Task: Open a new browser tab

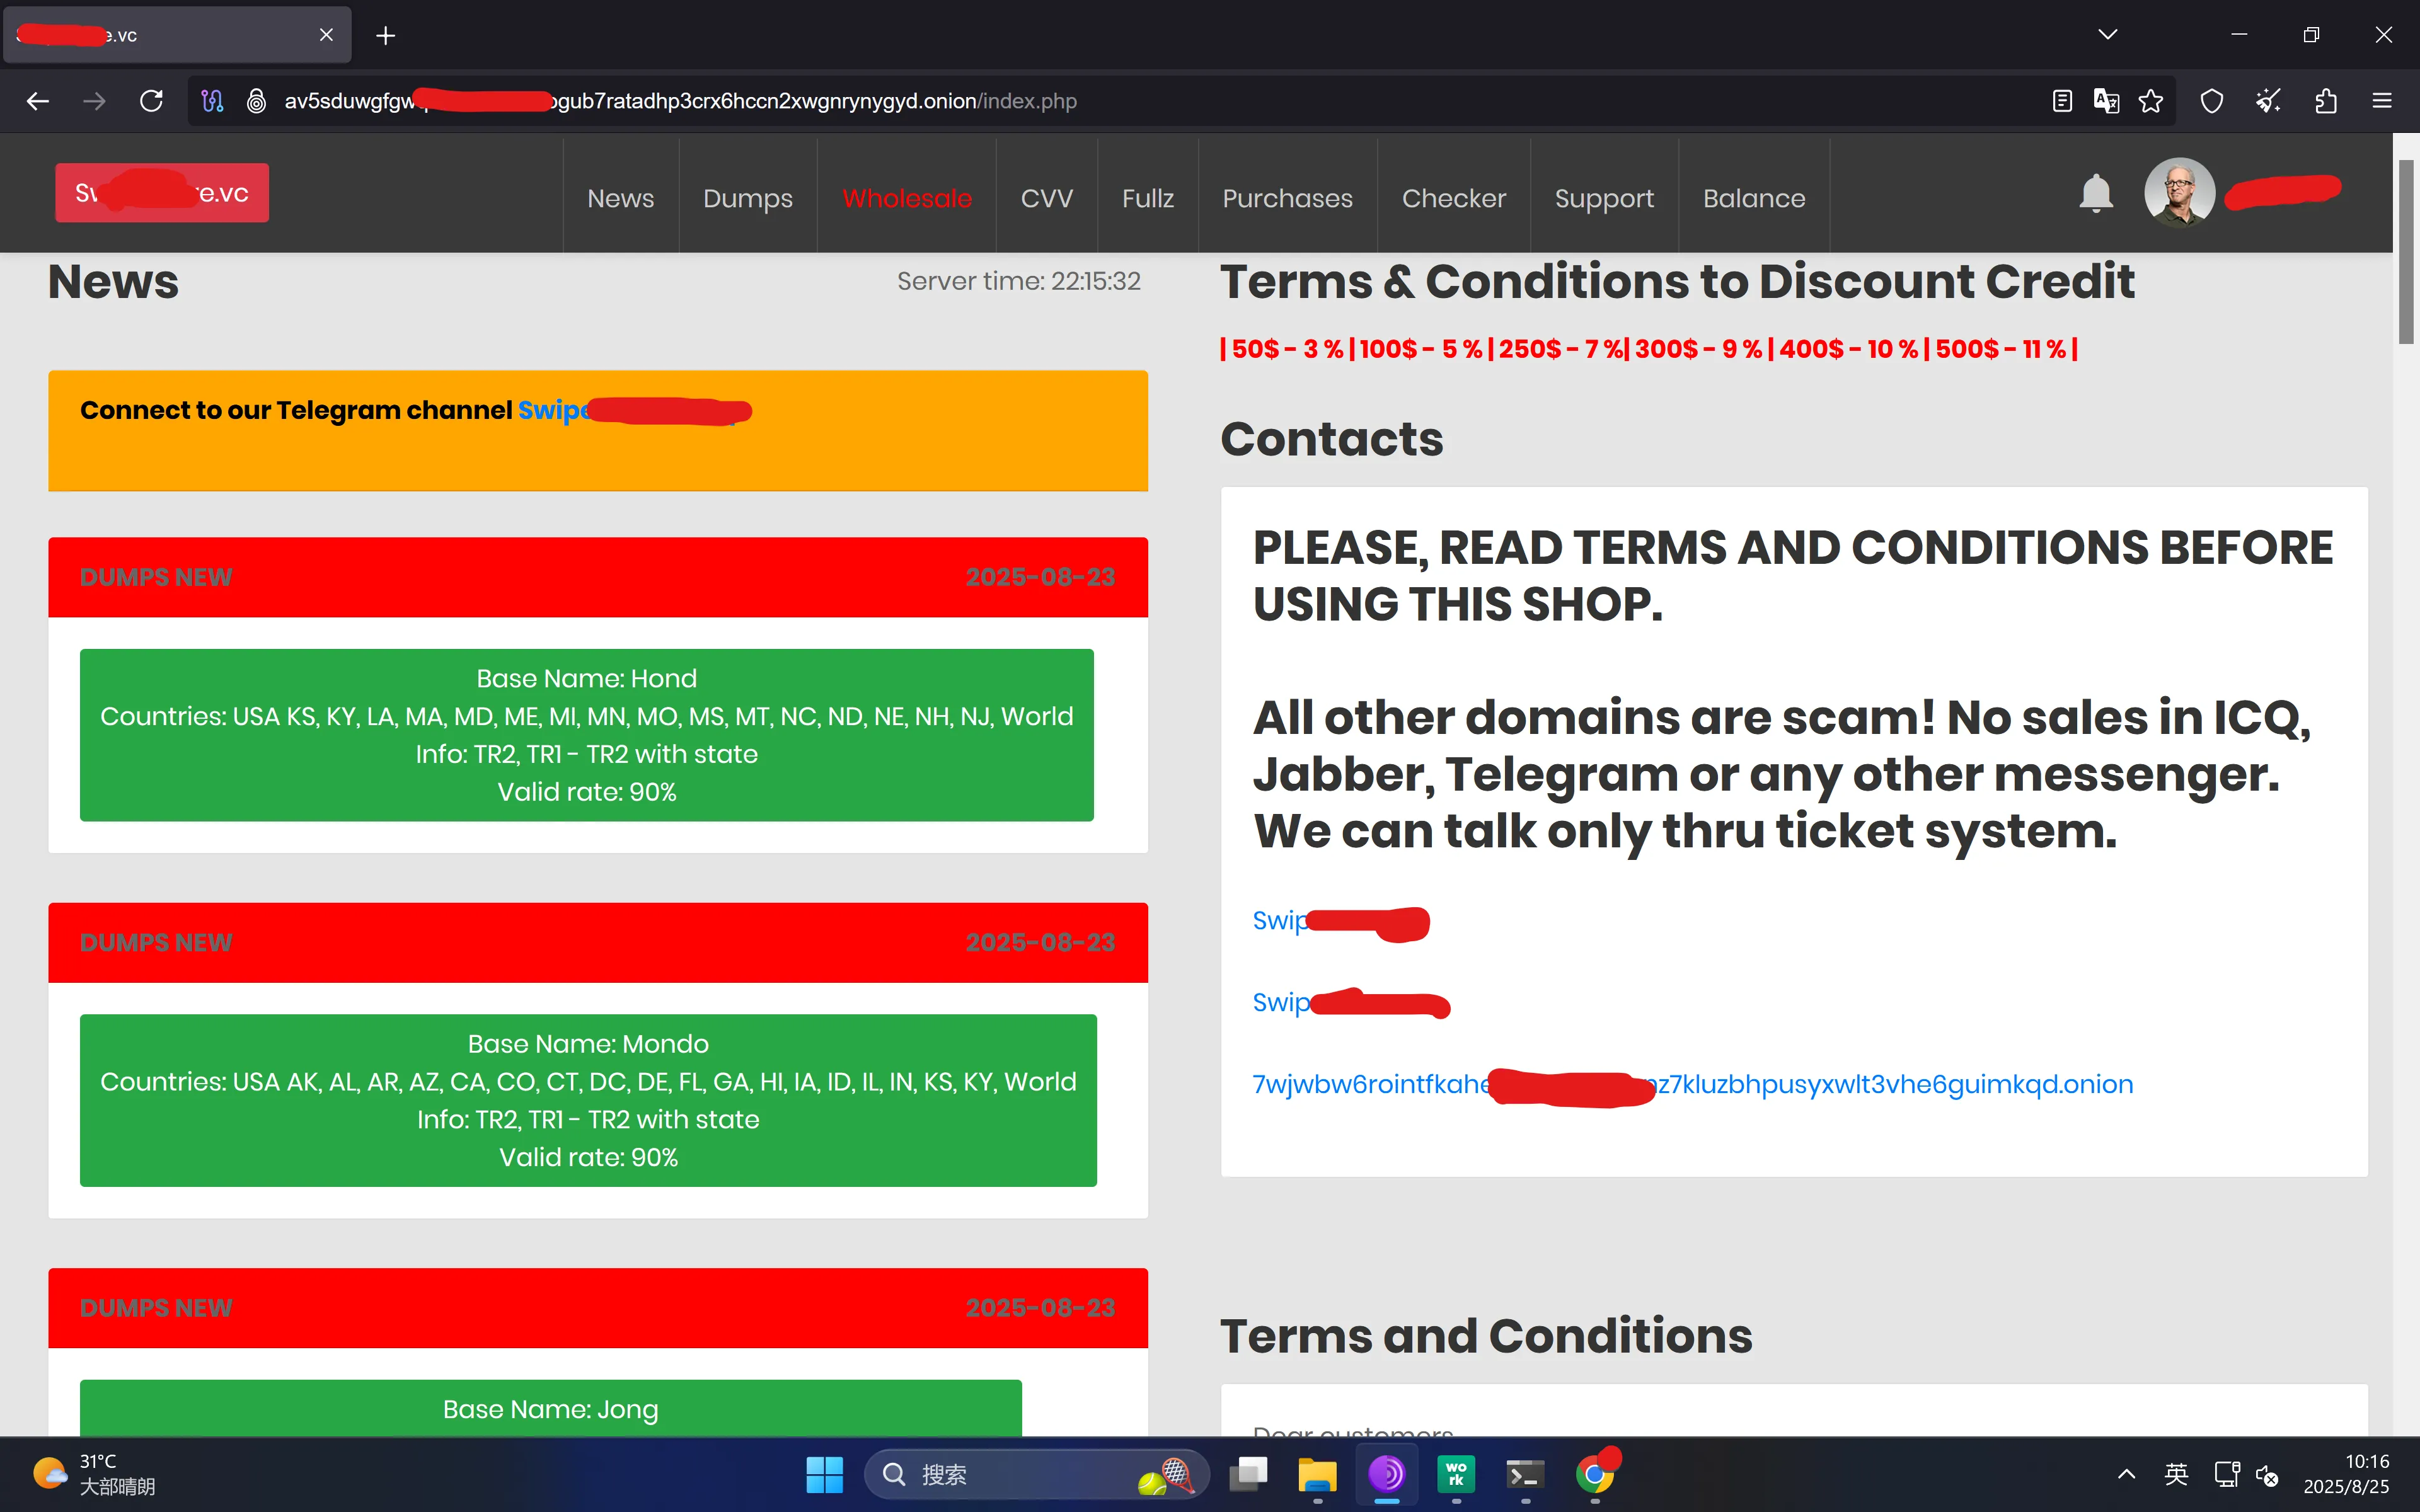Action: coord(386,36)
